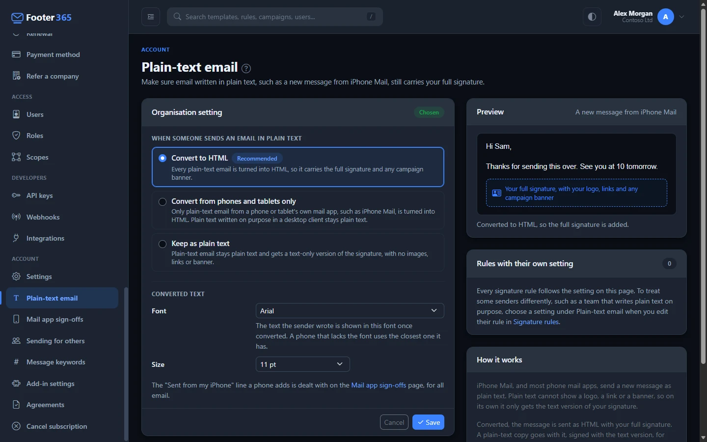Switch the dark/light theme icon
The height and width of the screenshot is (442, 707).
click(x=592, y=17)
